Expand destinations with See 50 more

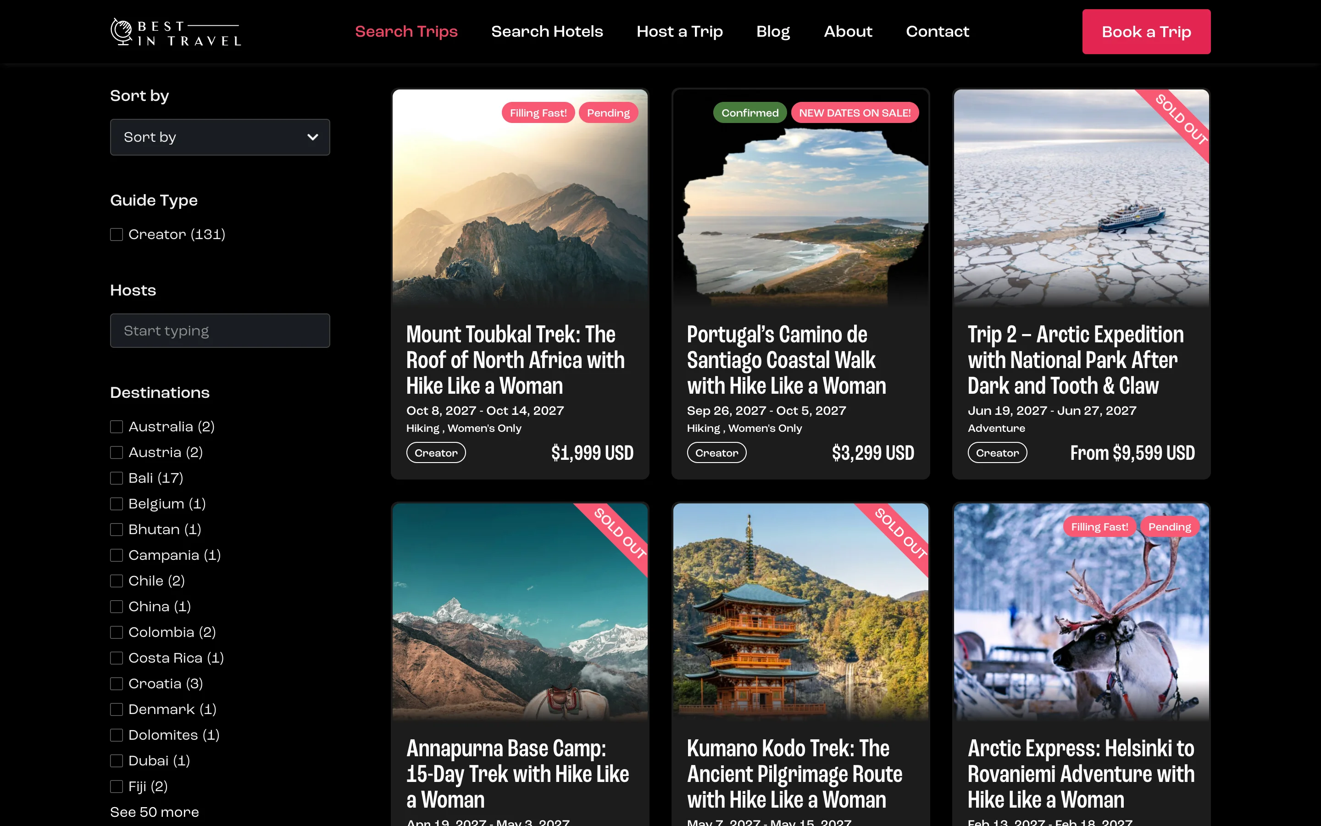(x=155, y=812)
